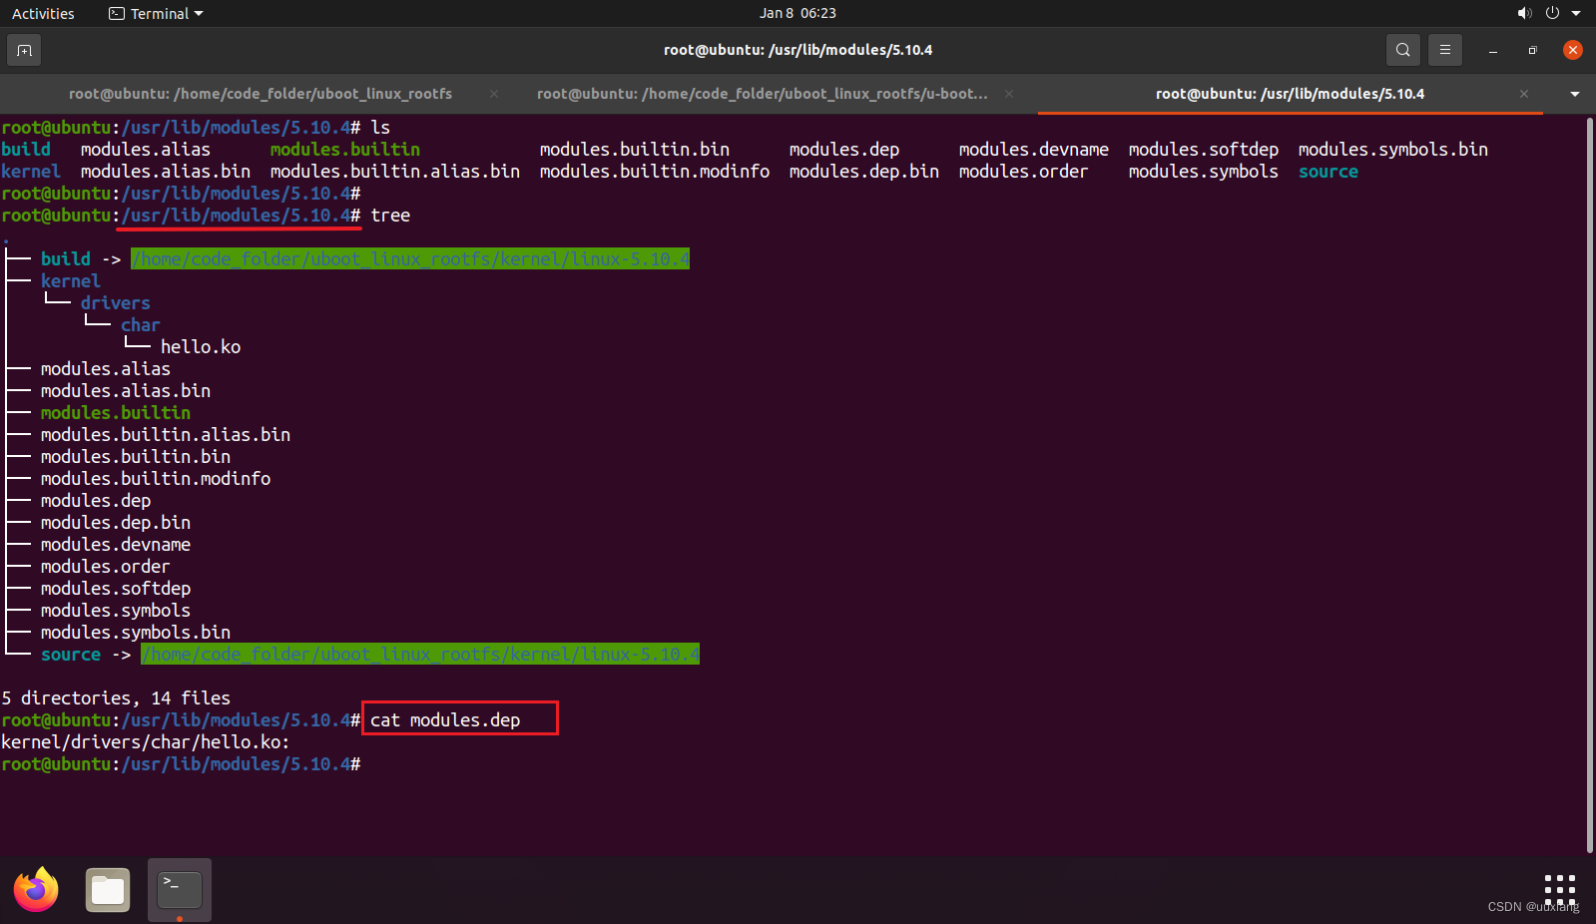
Task: Open the terminal search tool
Action: tap(1402, 50)
